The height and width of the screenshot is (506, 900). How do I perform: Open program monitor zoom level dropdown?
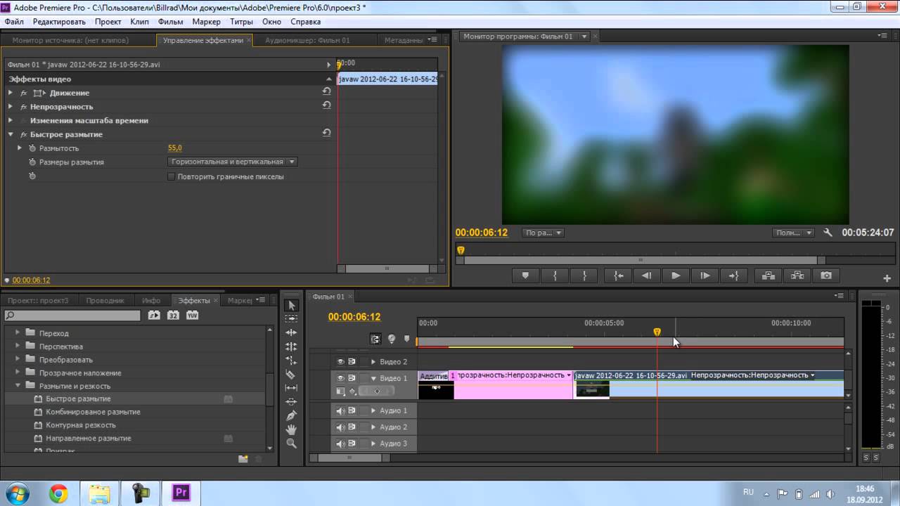543,233
